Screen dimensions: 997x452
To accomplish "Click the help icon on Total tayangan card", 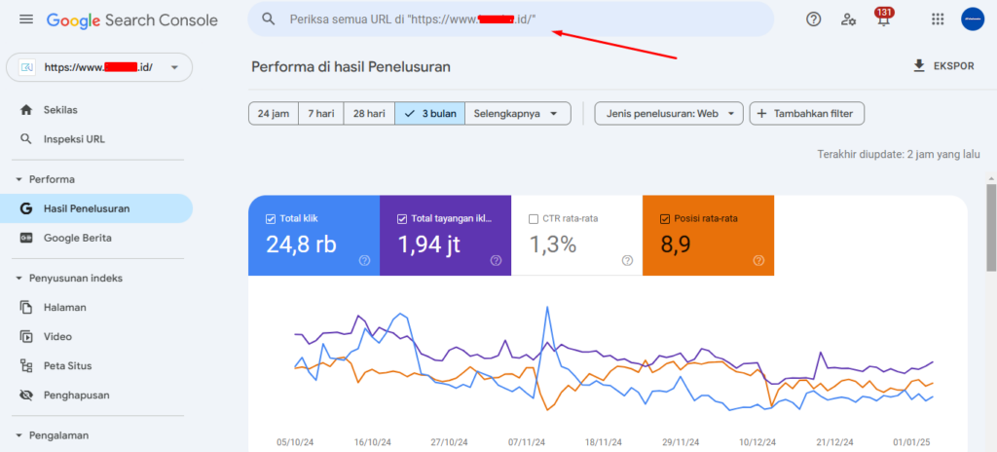I will tap(496, 260).
